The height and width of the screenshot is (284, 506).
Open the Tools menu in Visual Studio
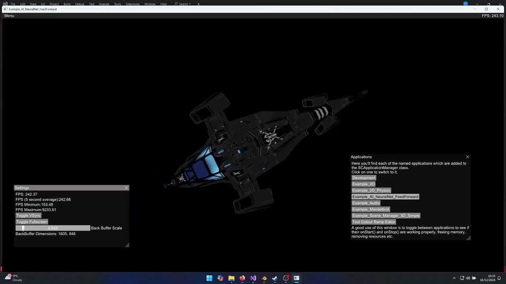click(117, 4)
